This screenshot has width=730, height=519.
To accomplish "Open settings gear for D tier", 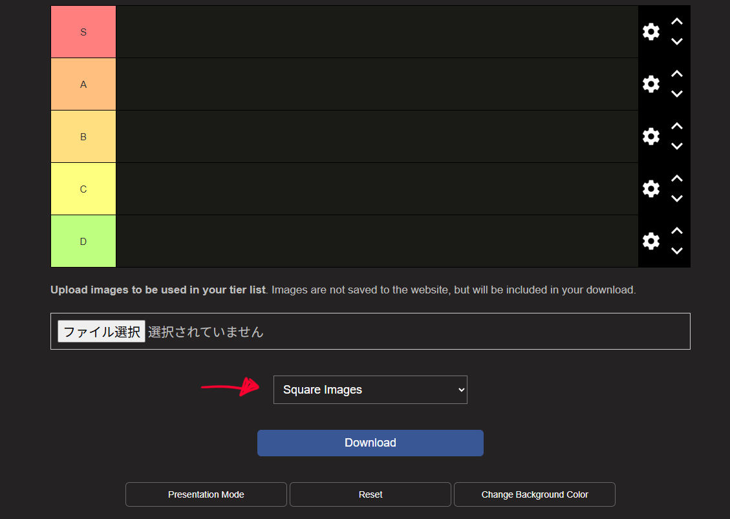I will 650,241.
